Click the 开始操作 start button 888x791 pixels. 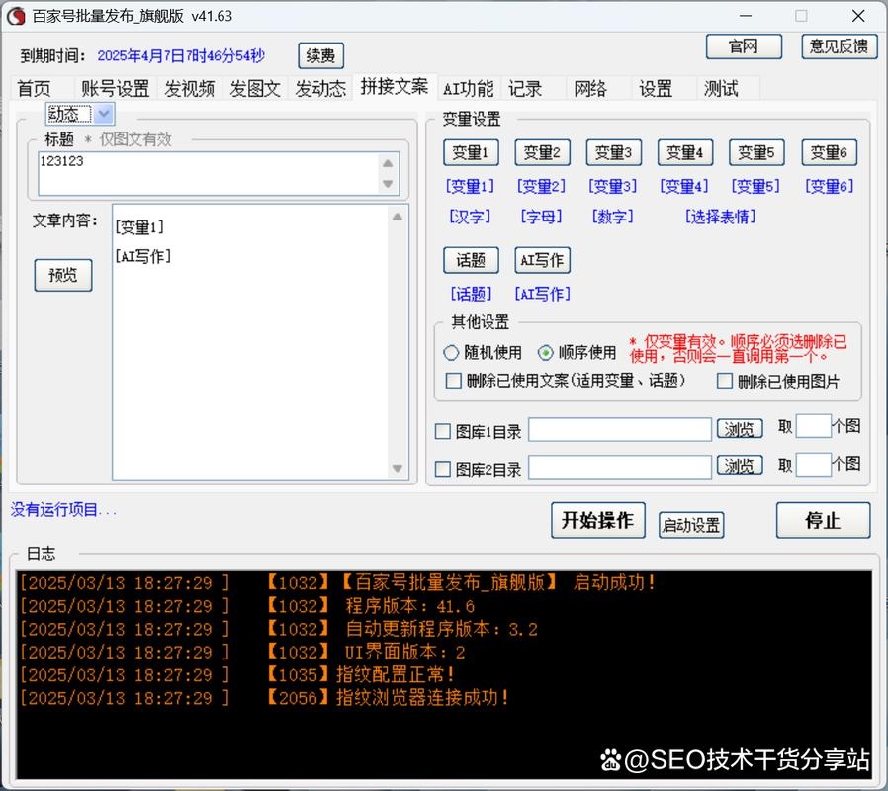[597, 520]
